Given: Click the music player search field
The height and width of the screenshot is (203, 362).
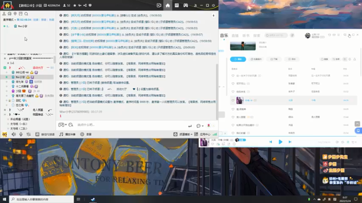Looking at the screenshot, I should [276, 36].
